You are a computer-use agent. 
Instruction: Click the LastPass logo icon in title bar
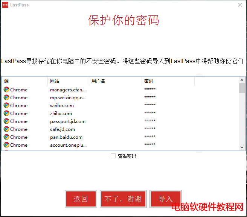pos(5,5)
